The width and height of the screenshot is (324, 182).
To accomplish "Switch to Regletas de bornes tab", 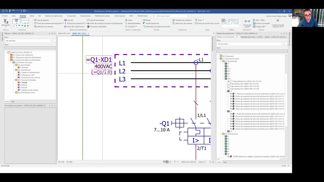I will pyautogui.click(x=252, y=37).
